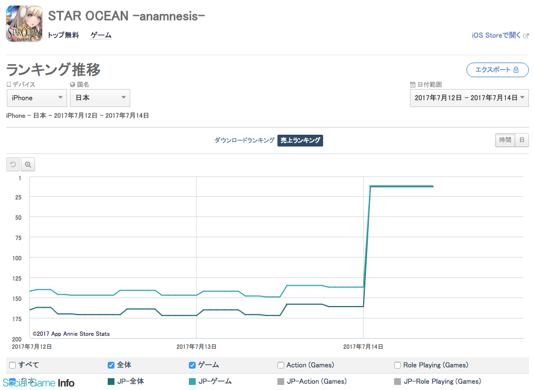Click the 2017年7月14日 axis label
Screen dimensions: 534x390
pos(363,347)
